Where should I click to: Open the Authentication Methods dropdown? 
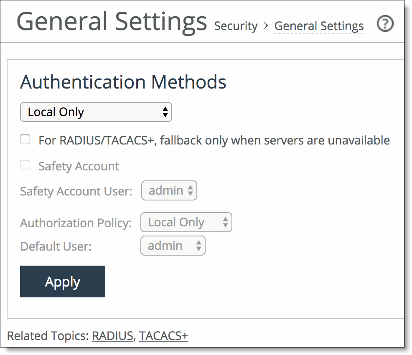96,112
